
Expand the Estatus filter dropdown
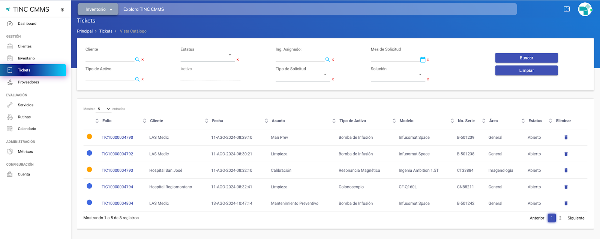(x=229, y=55)
